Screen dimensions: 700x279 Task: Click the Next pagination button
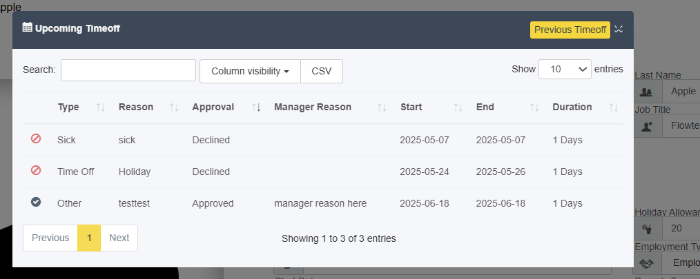pyautogui.click(x=119, y=238)
